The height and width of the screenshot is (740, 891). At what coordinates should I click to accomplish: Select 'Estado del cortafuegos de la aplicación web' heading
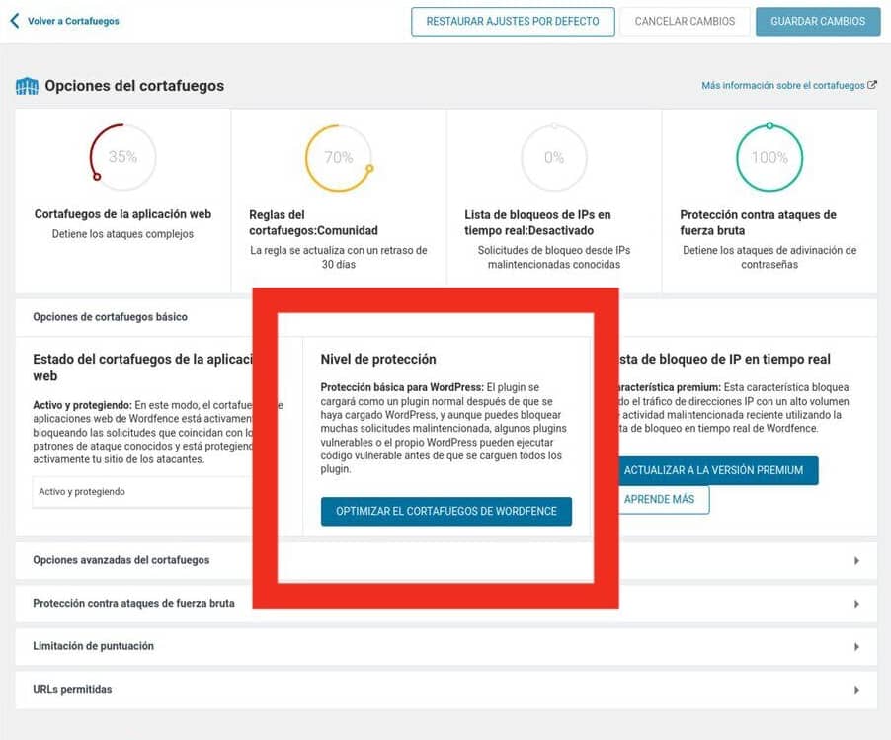(x=142, y=368)
